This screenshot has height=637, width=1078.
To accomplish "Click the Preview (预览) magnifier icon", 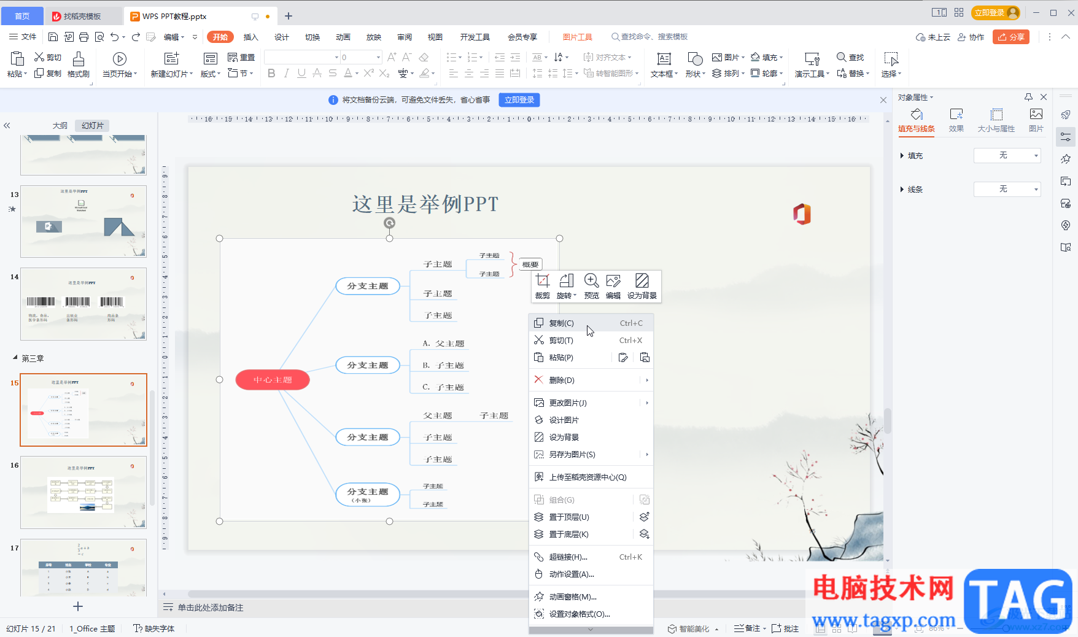I will [x=591, y=281].
